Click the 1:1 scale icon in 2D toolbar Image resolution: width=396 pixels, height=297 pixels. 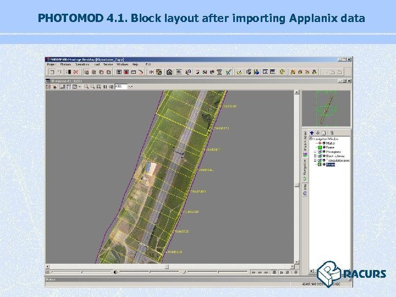tap(105, 87)
